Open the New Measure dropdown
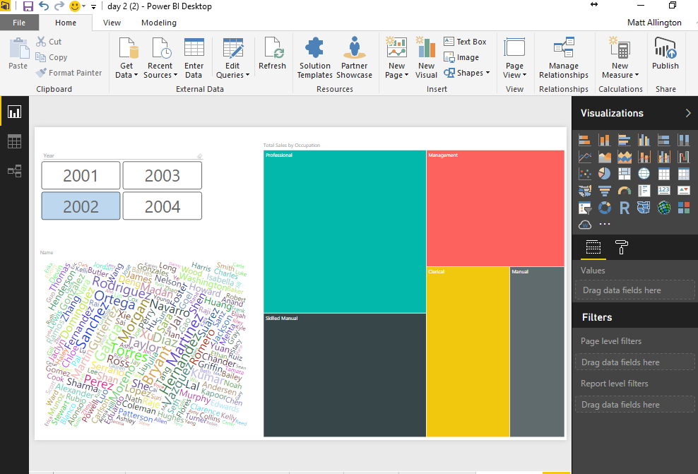 point(620,71)
